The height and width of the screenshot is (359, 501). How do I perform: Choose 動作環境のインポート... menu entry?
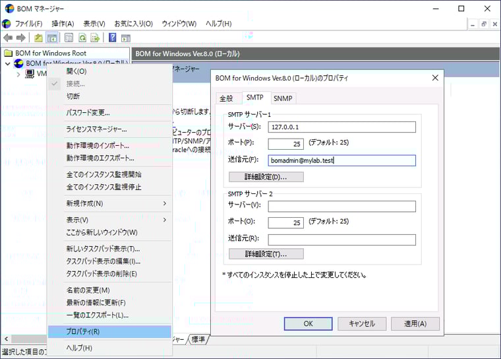110,146
